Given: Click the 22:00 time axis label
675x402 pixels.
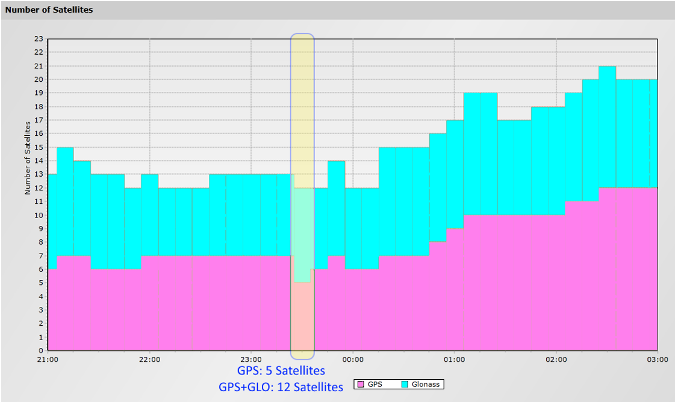Looking at the screenshot, I should pos(149,359).
